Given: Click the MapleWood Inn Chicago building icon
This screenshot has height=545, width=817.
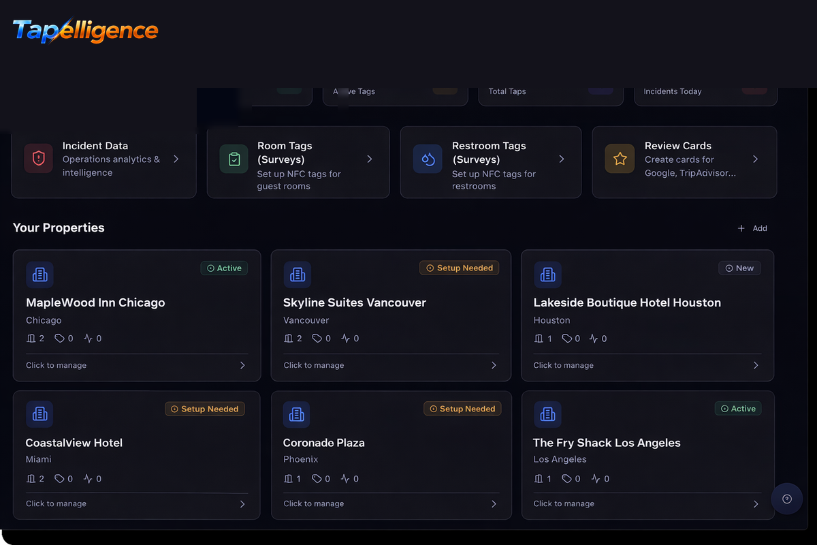Looking at the screenshot, I should coord(39,275).
